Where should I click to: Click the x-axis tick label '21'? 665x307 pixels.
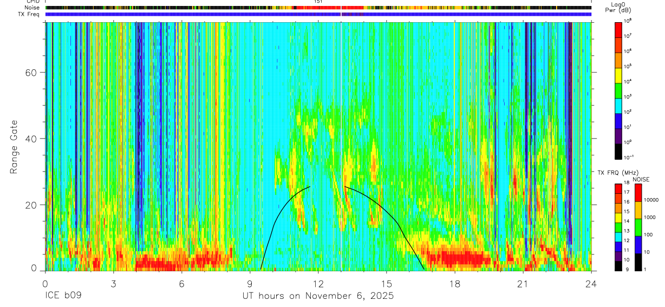point(523,283)
